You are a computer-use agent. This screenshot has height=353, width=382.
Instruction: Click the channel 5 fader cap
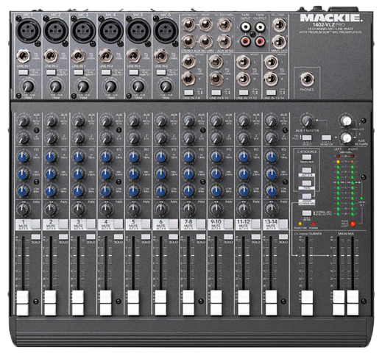click(x=133, y=303)
